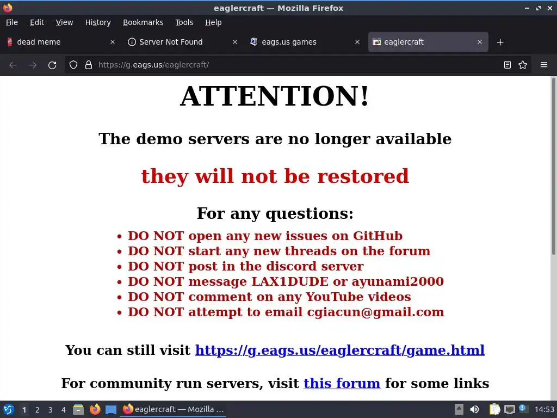Close the Server Not Found tab
The image size is (557, 418).
point(235,42)
